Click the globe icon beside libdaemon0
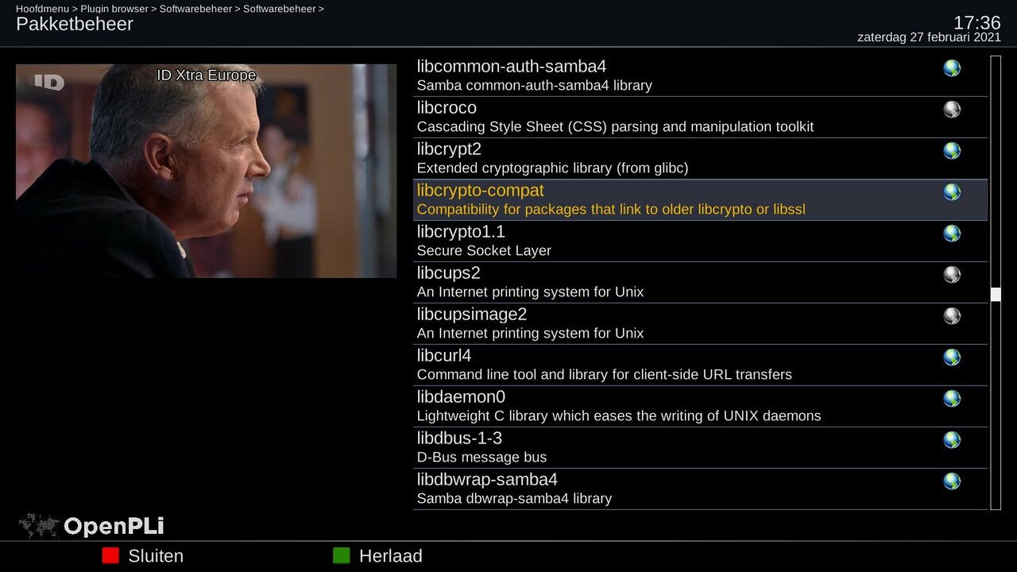Viewport: 1017px width, 572px height. (x=952, y=399)
